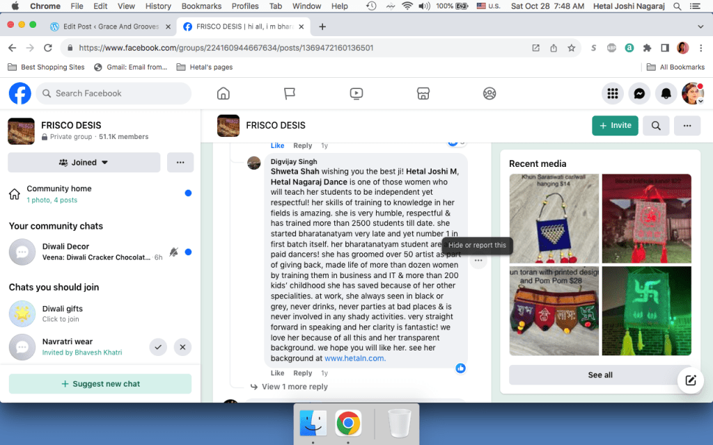The width and height of the screenshot is (713, 445).
Task: Click the Invite button
Action: 615,126
